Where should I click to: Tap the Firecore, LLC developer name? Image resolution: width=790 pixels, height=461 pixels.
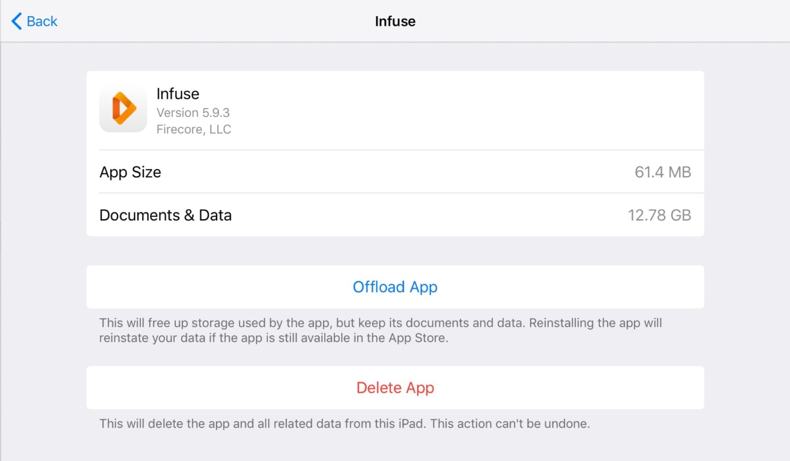coord(194,129)
